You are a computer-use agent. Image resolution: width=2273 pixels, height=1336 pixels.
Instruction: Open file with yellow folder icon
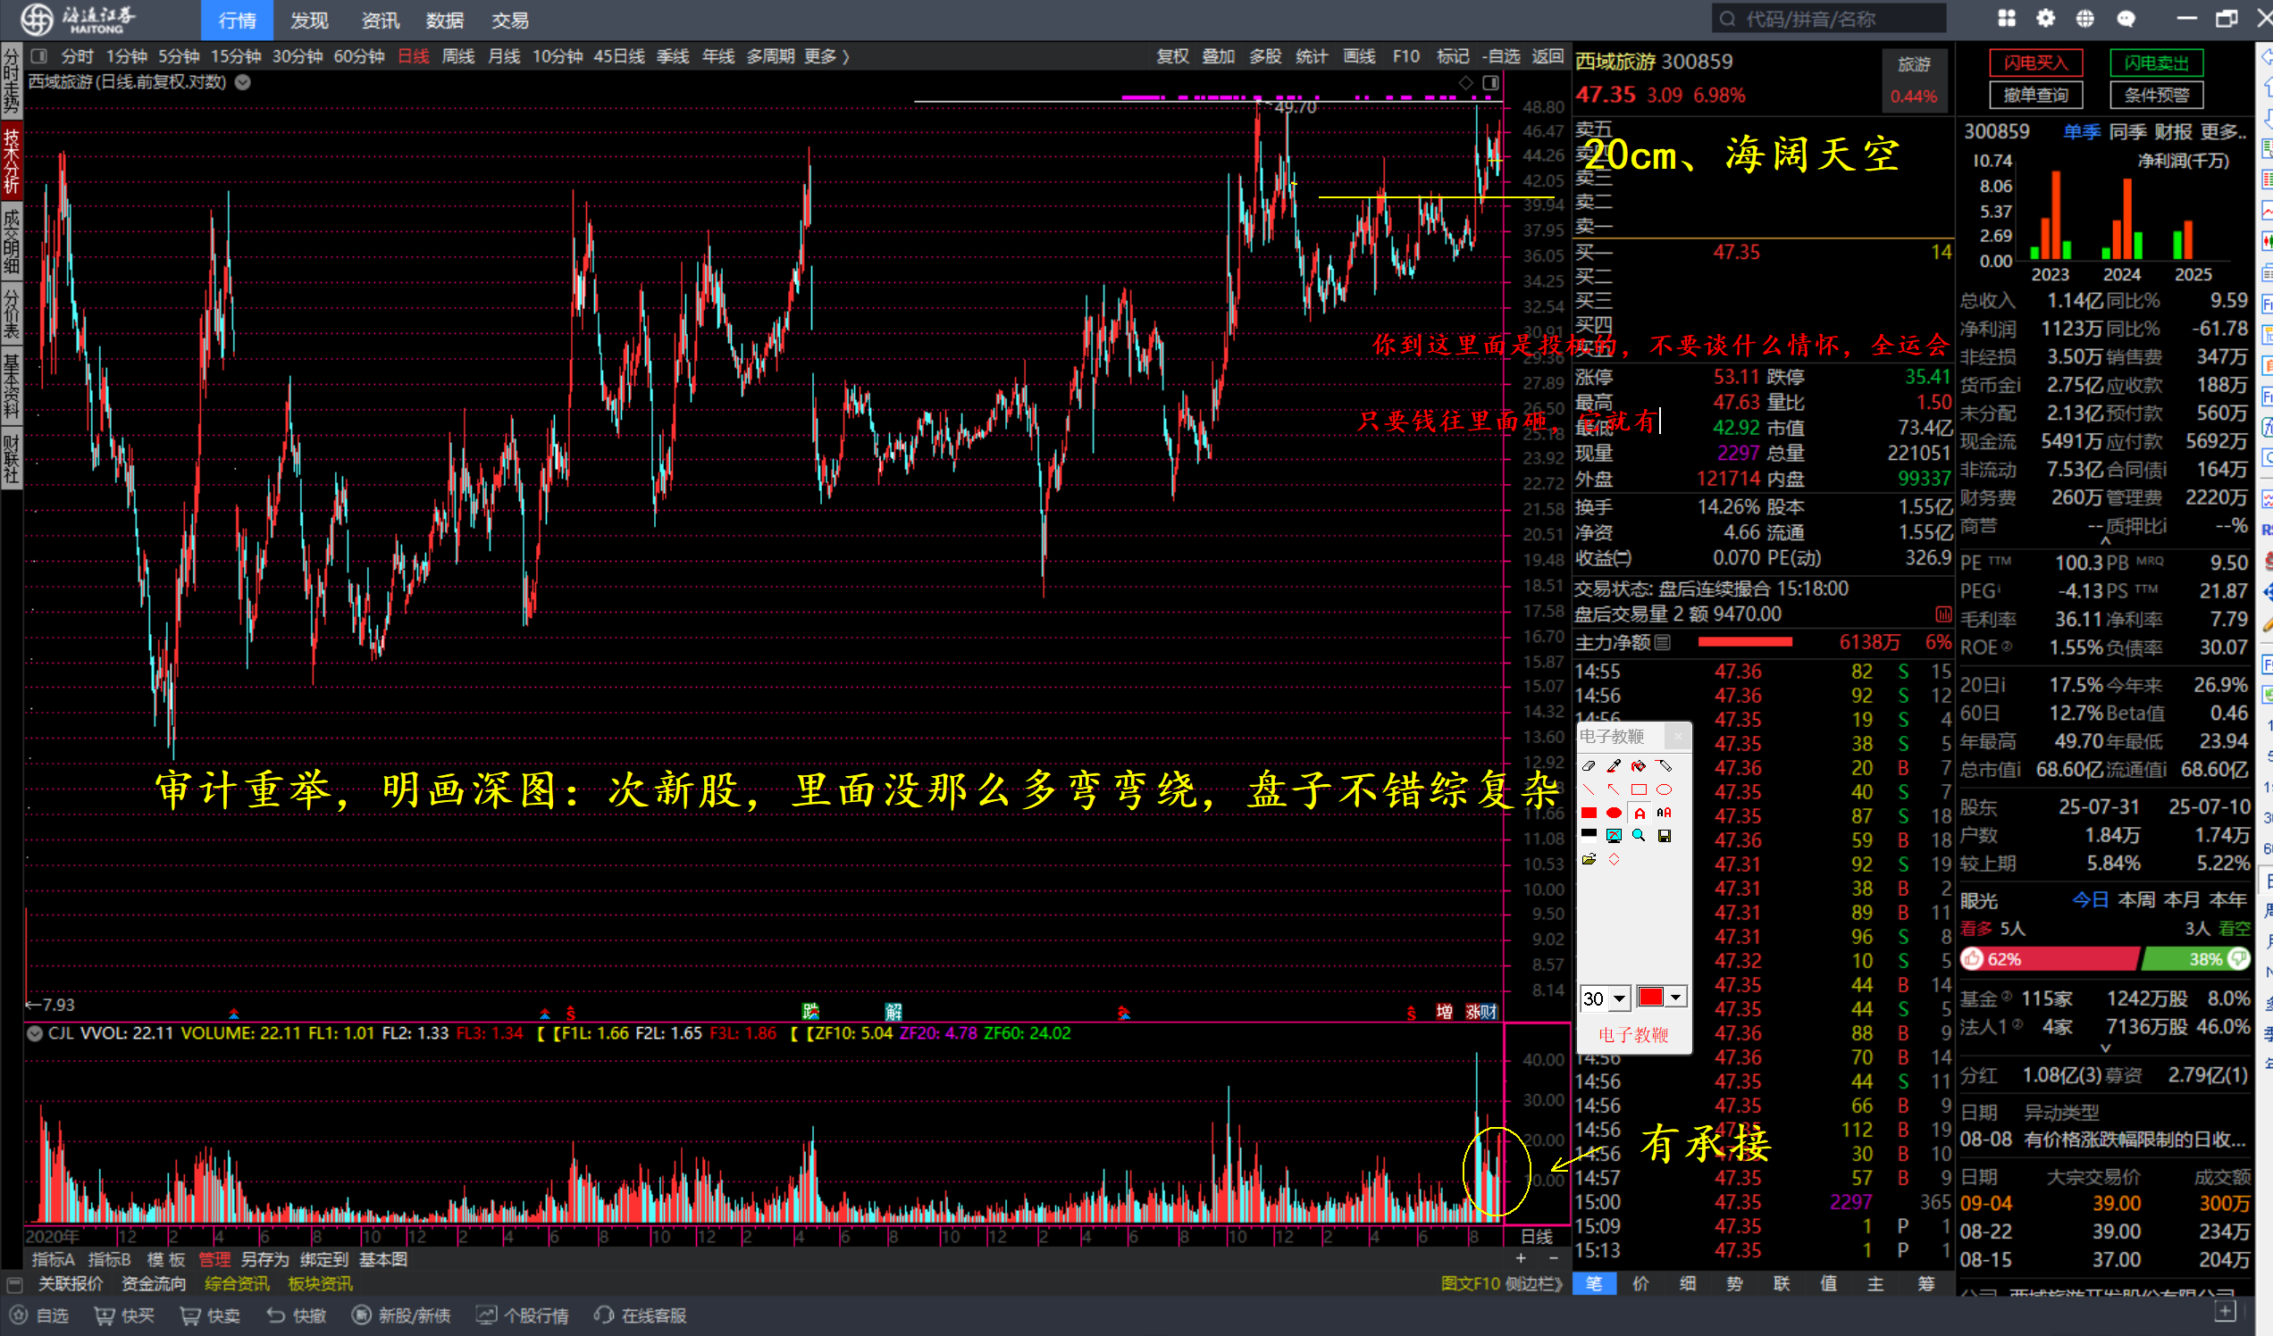pyautogui.click(x=1589, y=859)
